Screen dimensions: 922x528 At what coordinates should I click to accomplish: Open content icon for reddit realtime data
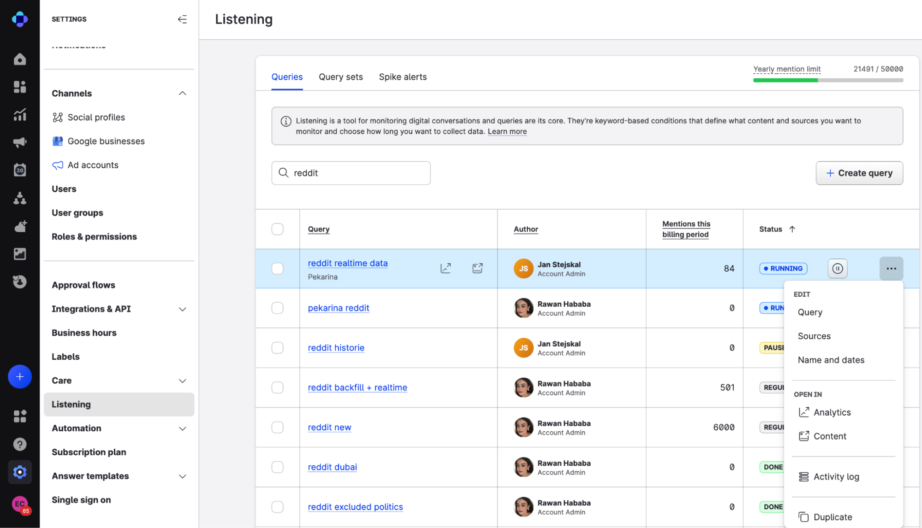[477, 268]
